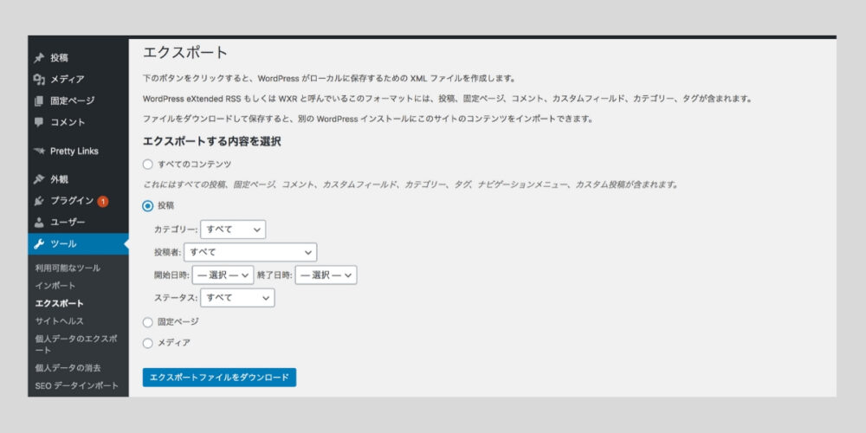The height and width of the screenshot is (433, 866).
Task: Open the ツール sidebar menu
Action: (x=79, y=244)
